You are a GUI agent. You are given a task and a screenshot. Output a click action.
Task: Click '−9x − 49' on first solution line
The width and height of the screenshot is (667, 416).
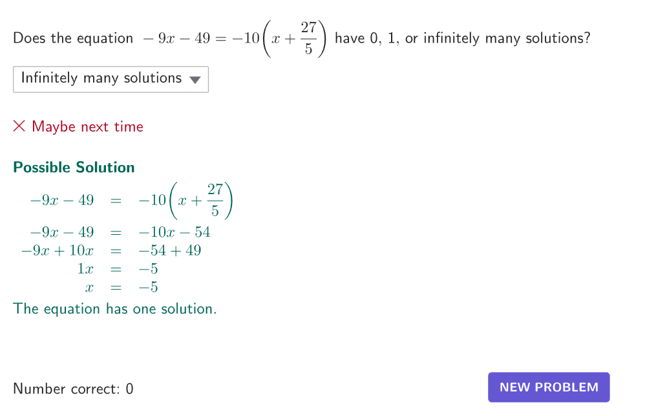click(x=62, y=200)
